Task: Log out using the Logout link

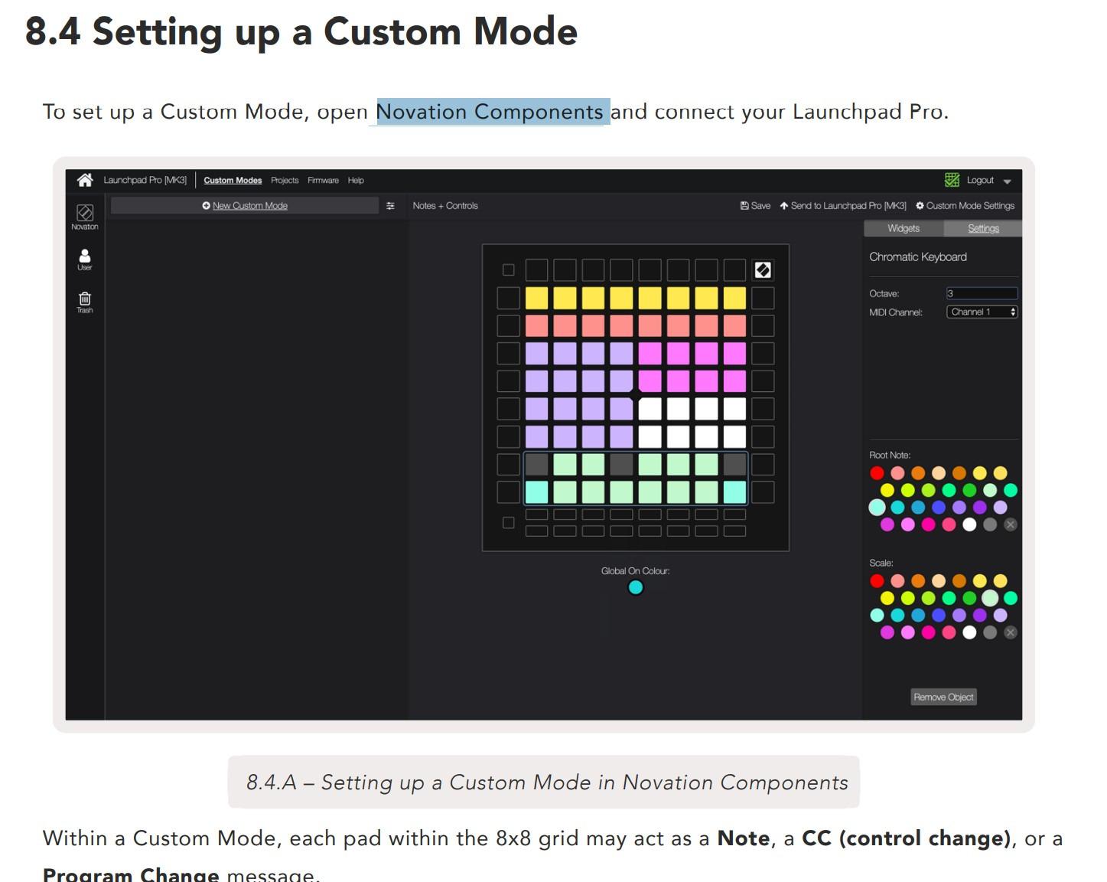Action: coord(980,181)
